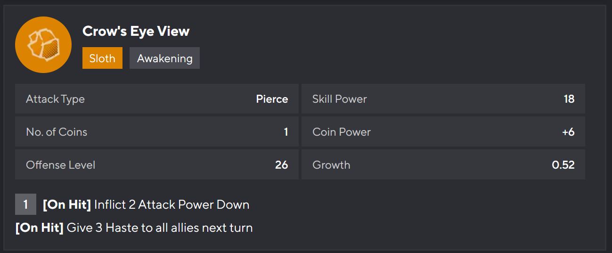Click the Growth label
This screenshot has height=253, width=612.
click(x=331, y=165)
